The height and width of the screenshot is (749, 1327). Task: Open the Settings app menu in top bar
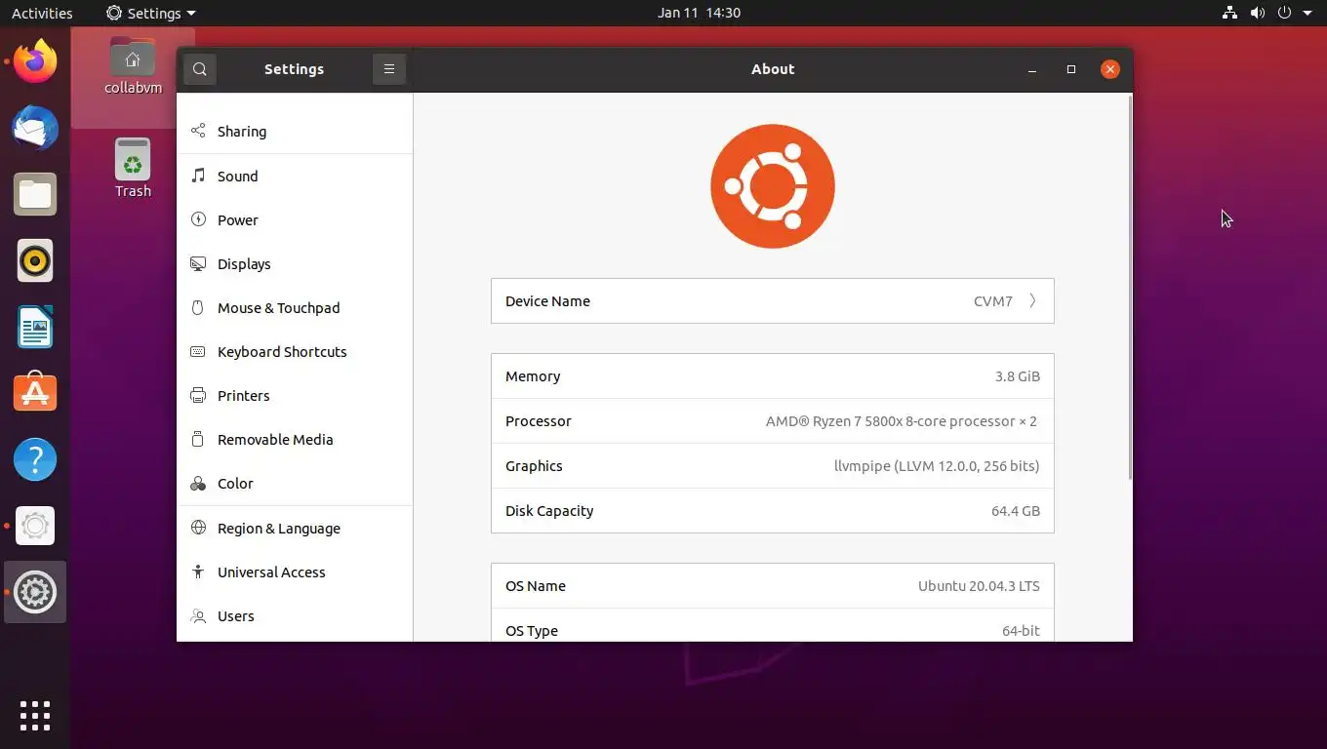click(x=150, y=13)
